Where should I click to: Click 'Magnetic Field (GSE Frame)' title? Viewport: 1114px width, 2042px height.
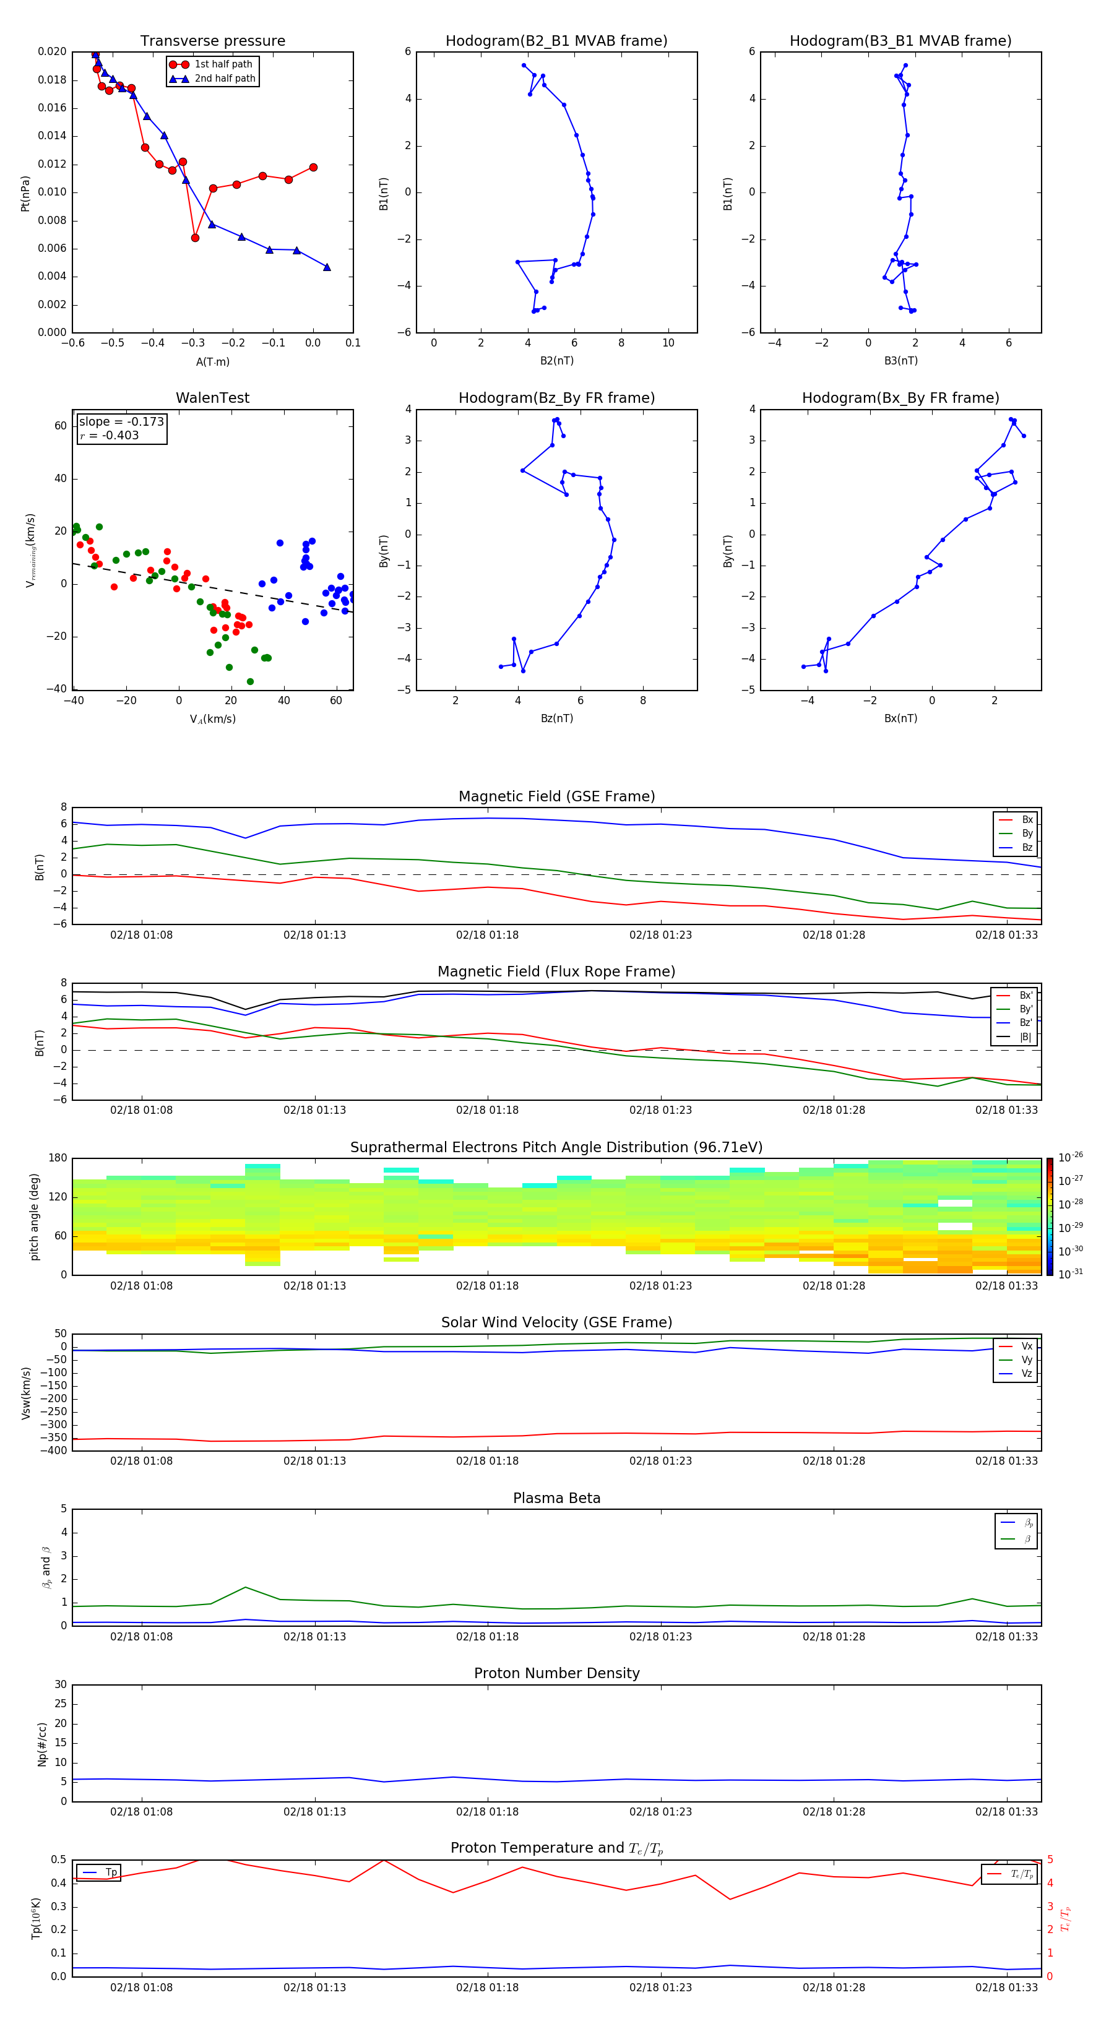(556, 796)
